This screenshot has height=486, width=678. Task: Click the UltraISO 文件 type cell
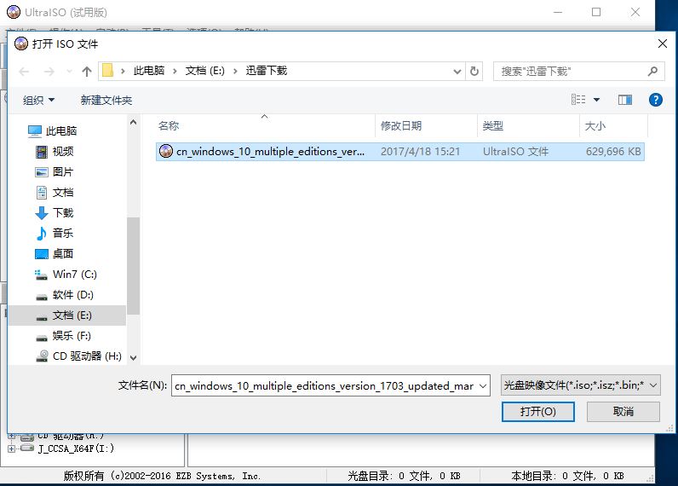pyautogui.click(x=516, y=152)
